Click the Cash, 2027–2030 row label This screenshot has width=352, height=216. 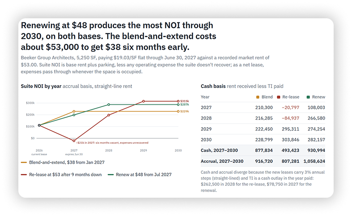click(219, 150)
